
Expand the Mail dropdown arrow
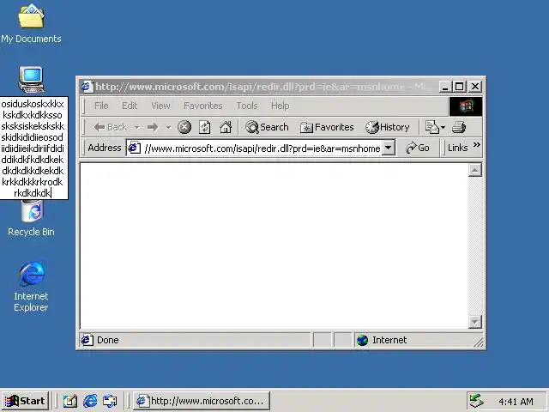tap(443, 127)
